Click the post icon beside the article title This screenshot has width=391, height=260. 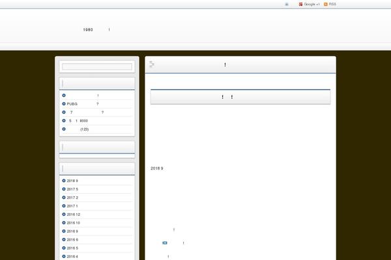(152, 64)
